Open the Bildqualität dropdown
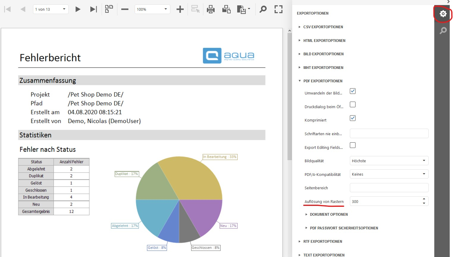 point(389,161)
